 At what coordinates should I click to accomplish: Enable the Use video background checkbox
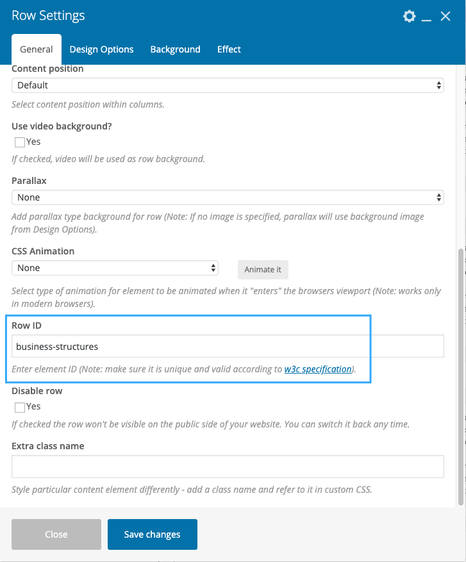(x=20, y=142)
